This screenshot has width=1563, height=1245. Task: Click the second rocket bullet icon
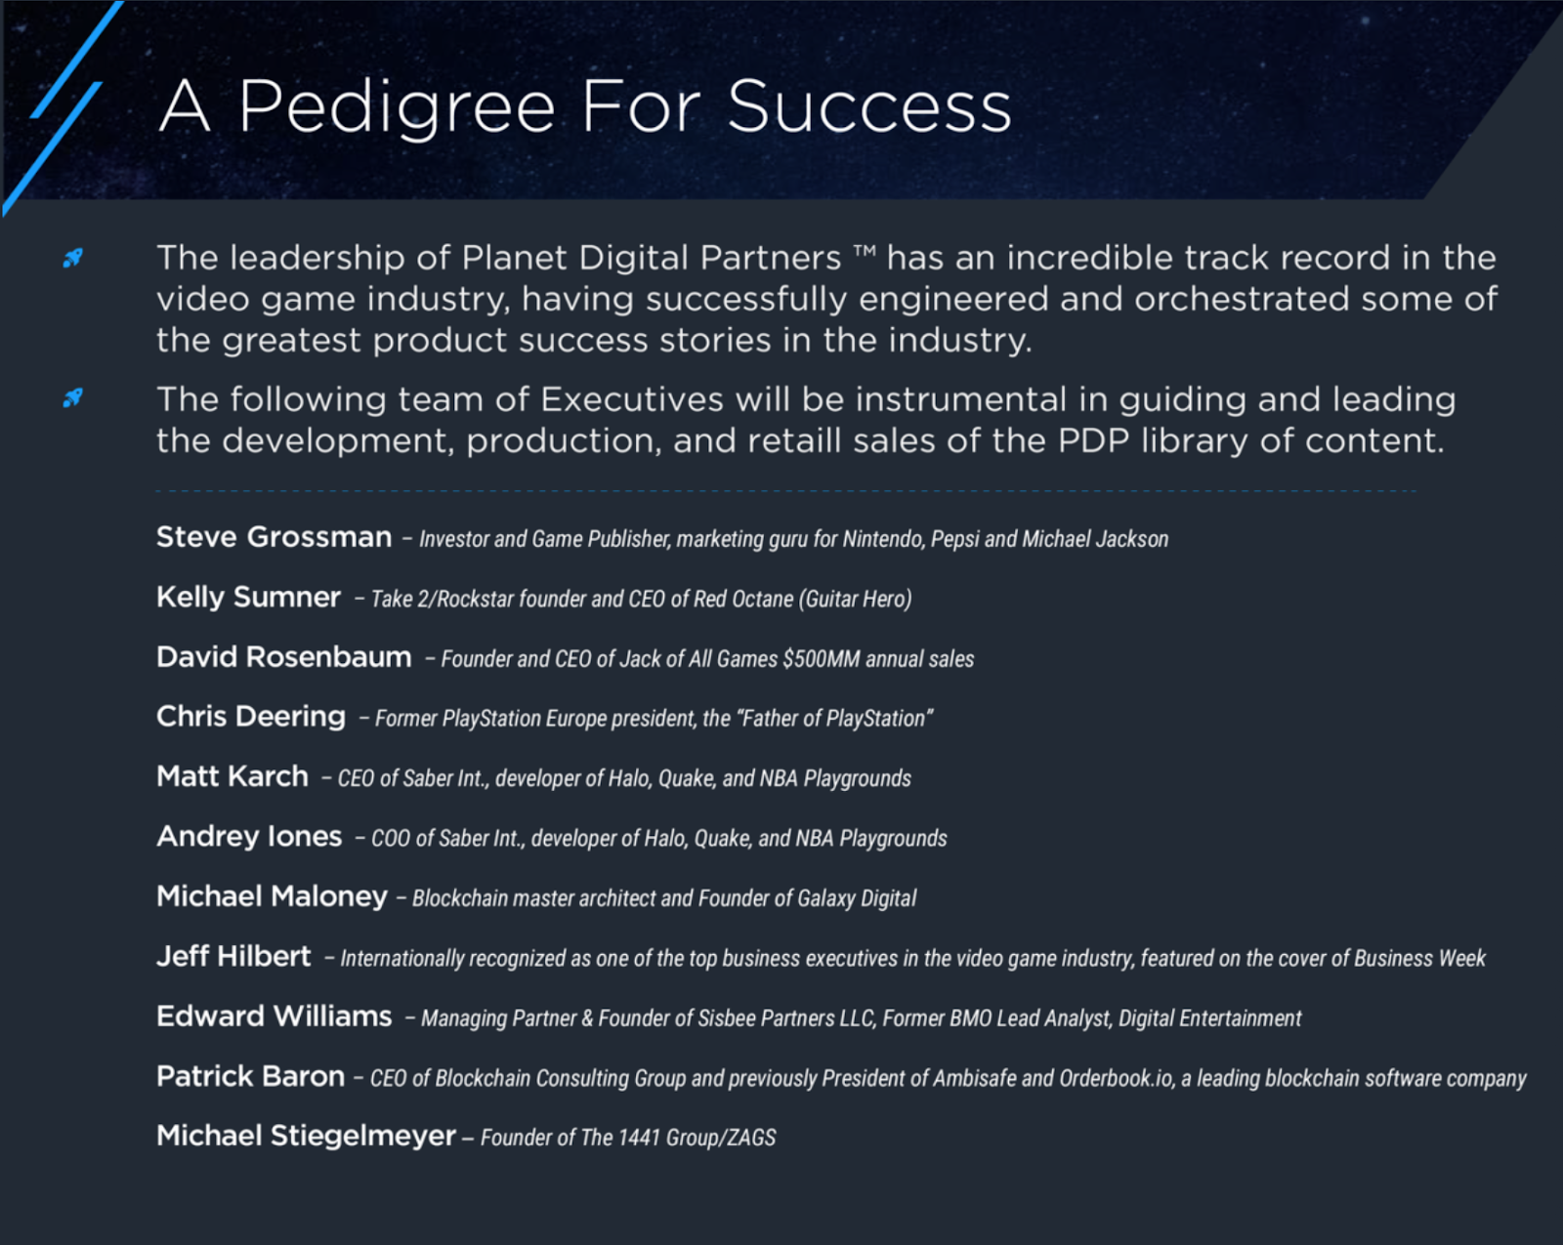click(72, 397)
